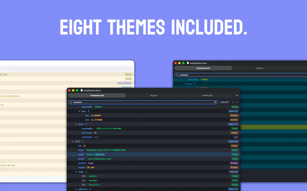Select the lon 61.973028 row

[153, 120]
